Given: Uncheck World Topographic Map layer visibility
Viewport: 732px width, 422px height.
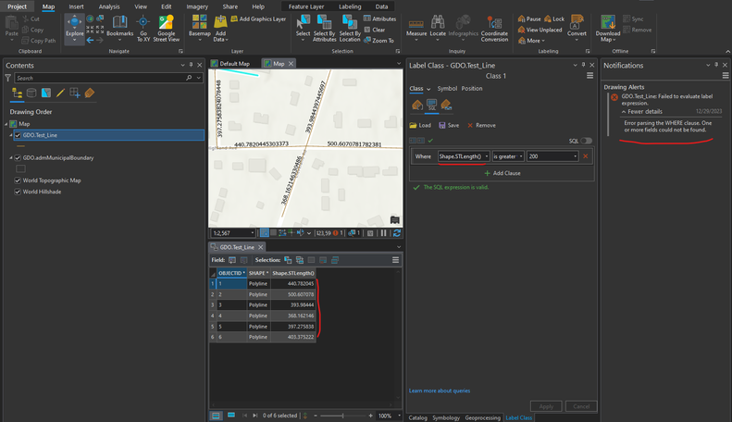Looking at the screenshot, I should pyautogui.click(x=18, y=180).
